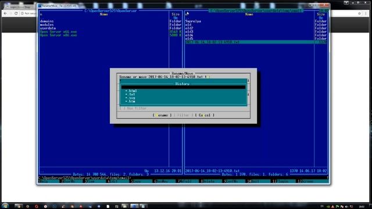Viewport: 372px width, 209px height.
Task: Select Open Server x86.exe in the left panel
Action: coord(58,35)
